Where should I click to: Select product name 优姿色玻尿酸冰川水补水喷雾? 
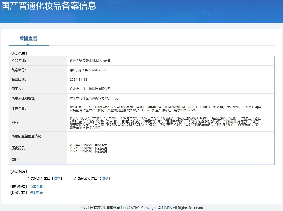point(90,61)
